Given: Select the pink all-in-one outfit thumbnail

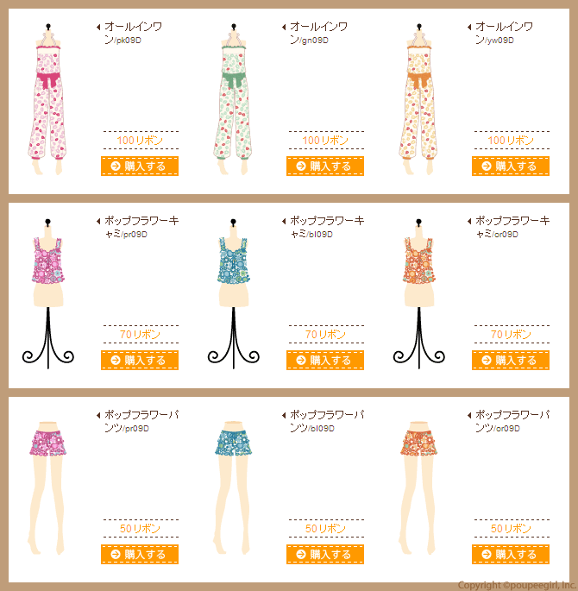Looking at the screenshot, I should pos(47,99).
